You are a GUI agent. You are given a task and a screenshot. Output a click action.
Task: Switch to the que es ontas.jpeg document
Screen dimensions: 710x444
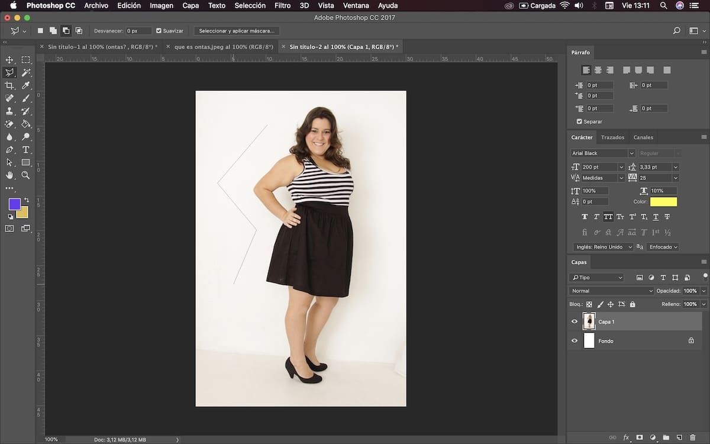(223, 47)
